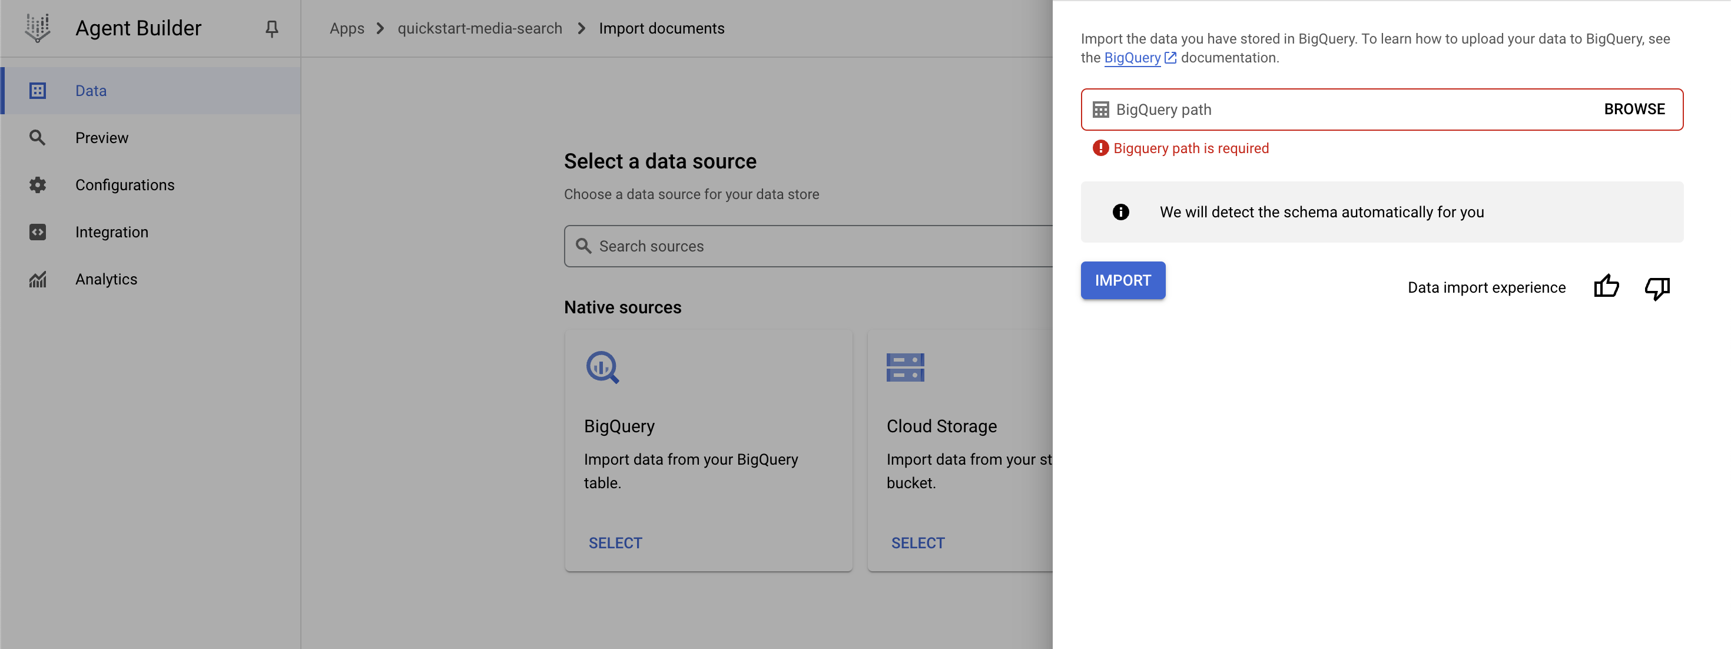
Task: Click the info icon in schema notice
Action: click(1121, 212)
